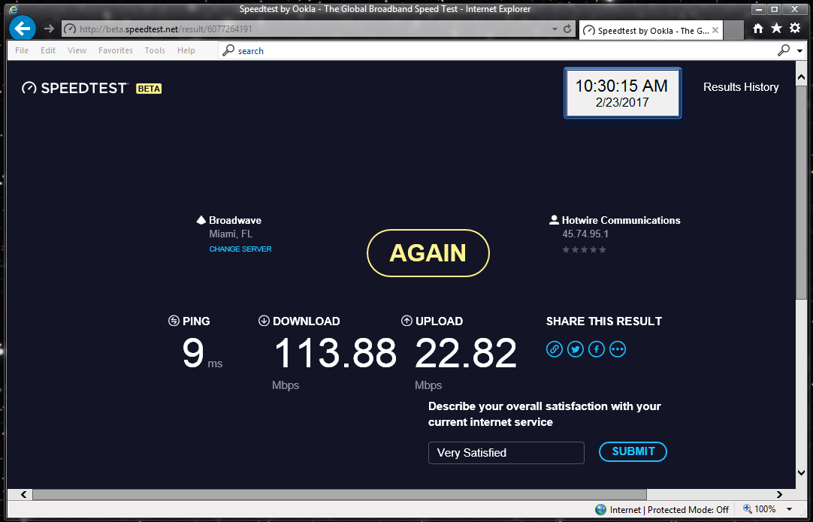Refresh the page in the address bar
Viewport: 813px width, 522px height.
567,29
